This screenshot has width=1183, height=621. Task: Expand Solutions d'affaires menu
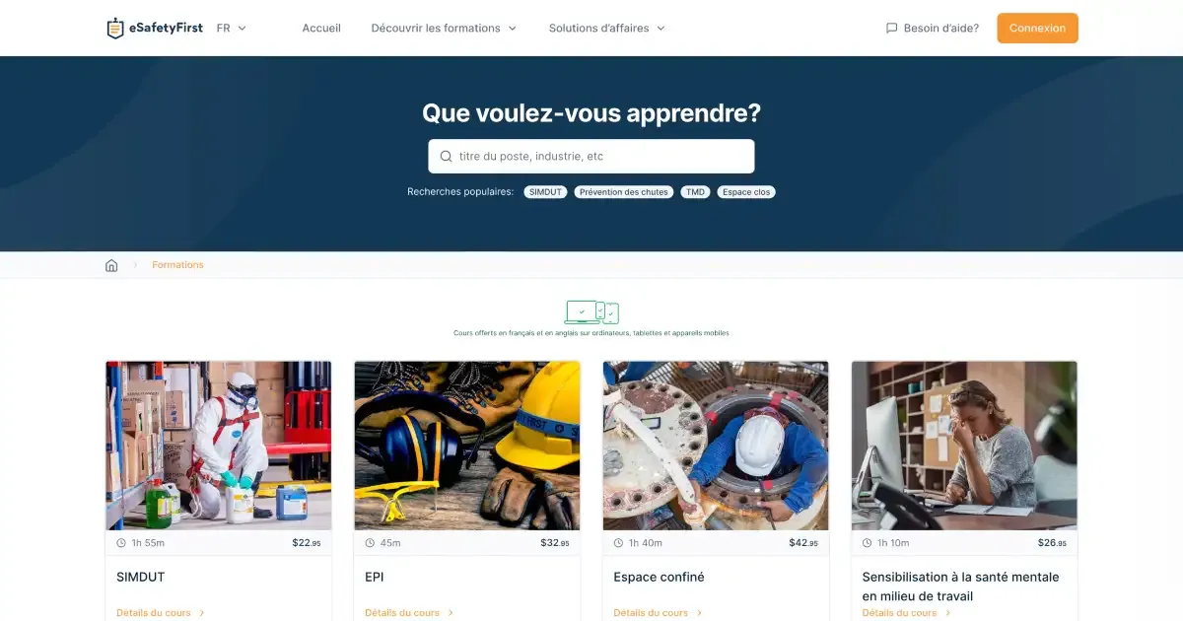pyautogui.click(x=607, y=29)
